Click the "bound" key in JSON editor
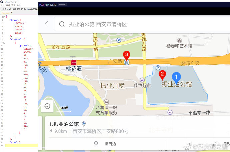Viewport: 230px width, 152px height. point(14,20)
